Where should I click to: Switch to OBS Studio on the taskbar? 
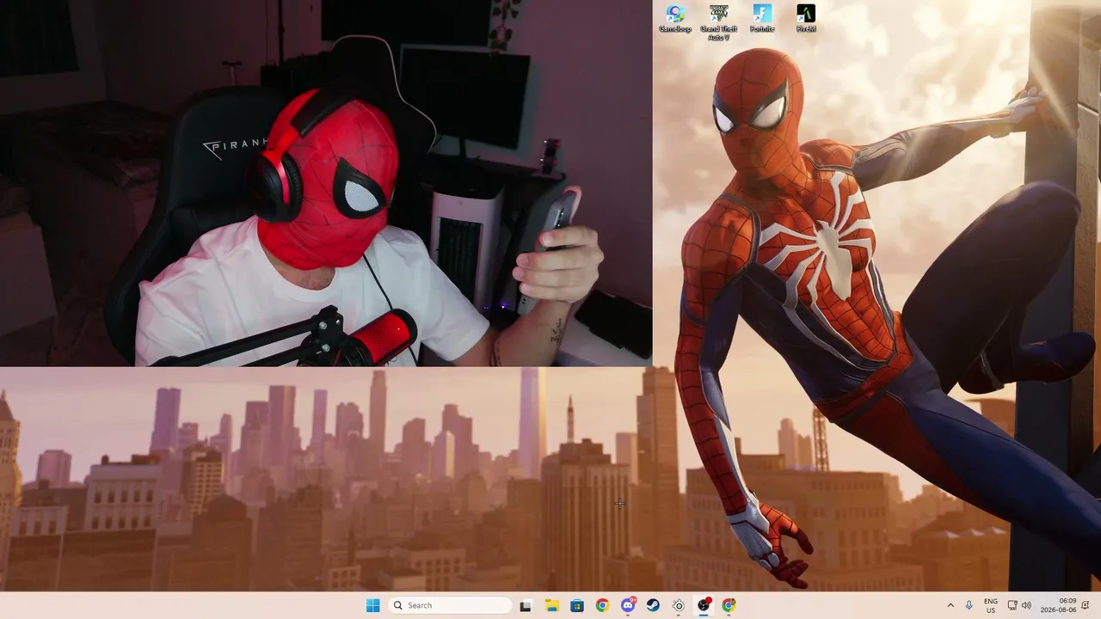pos(704,605)
